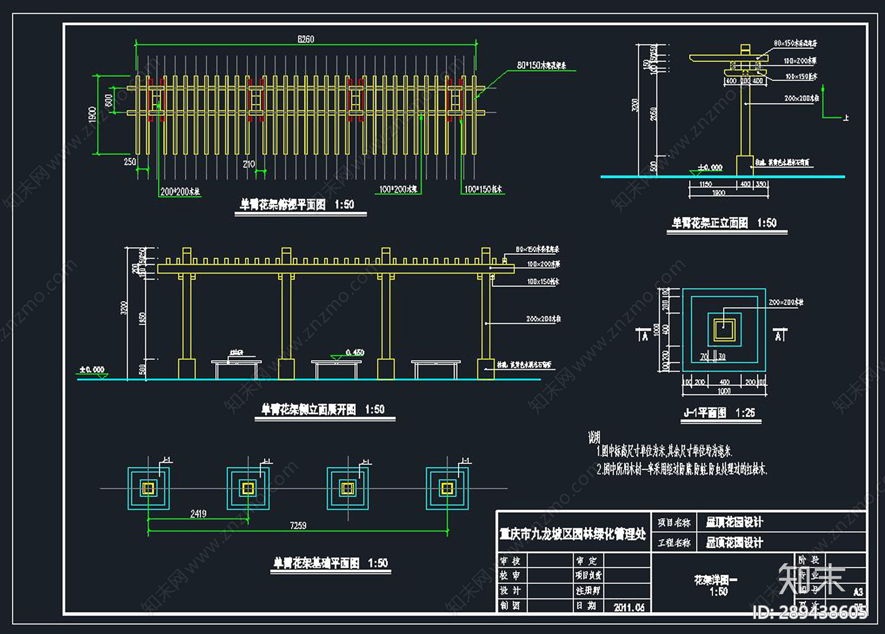Click the title 单臂花架俯视平面图 1:50

[297, 205]
